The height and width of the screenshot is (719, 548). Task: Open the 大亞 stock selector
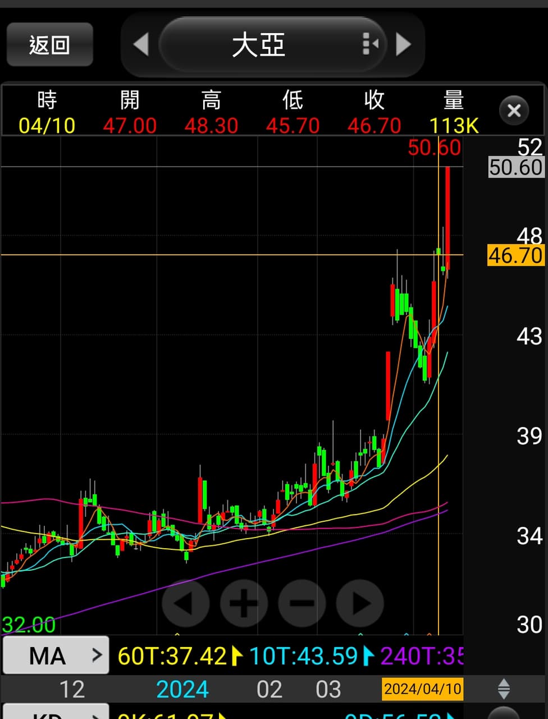(x=272, y=44)
